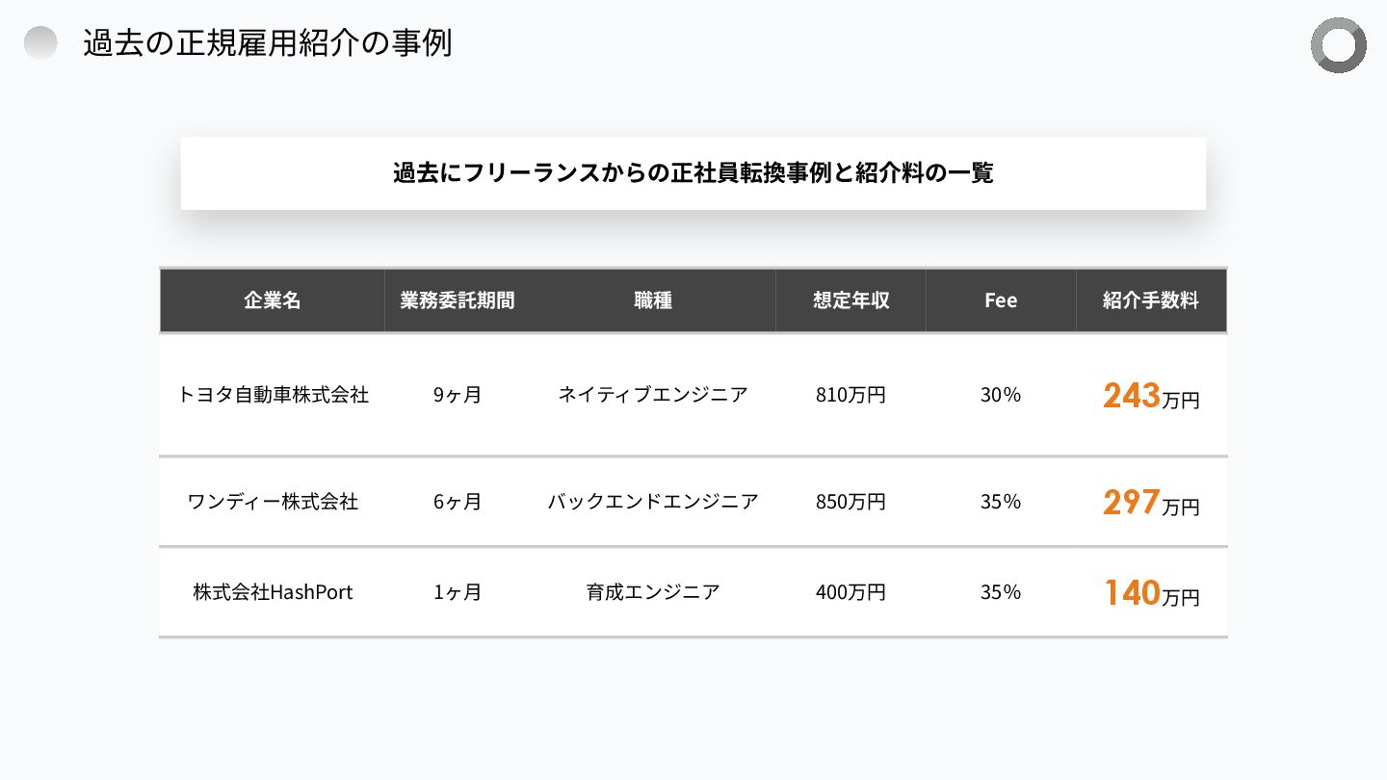
Task: Select the 紹介手数料 column header
Action: tap(1151, 300)
